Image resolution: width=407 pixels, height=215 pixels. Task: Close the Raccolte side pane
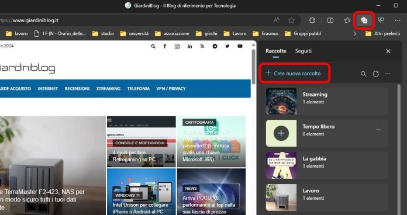(x=388, y=51)
